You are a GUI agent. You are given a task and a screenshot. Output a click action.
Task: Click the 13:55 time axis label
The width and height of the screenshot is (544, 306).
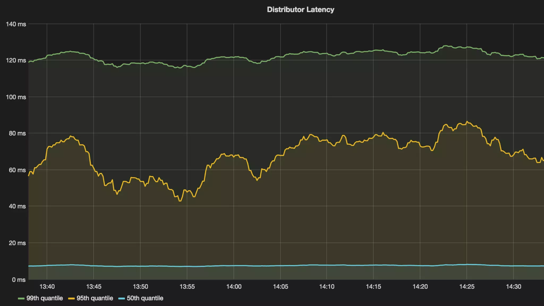pyautogui.click(x=187, y=287)
